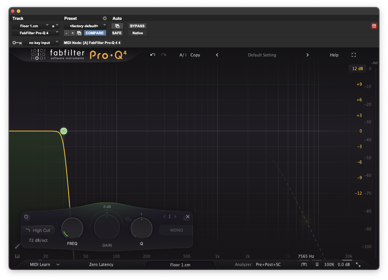Click the 7565 Hz frequency readout
The width and height of the screenshot is (388, 280).
(306, 256)
